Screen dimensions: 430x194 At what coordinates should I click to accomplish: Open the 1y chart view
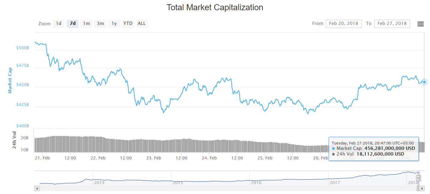pyautogui.click(x=114, y=23)
